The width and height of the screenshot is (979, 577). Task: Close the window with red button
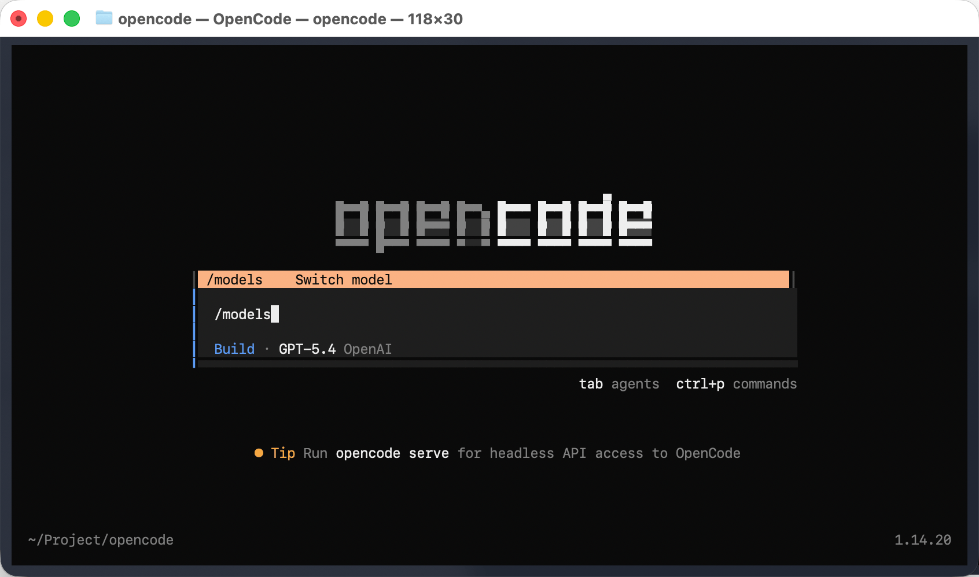(19, 19)
